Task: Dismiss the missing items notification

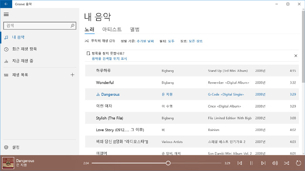Action: tap(296, 56)
